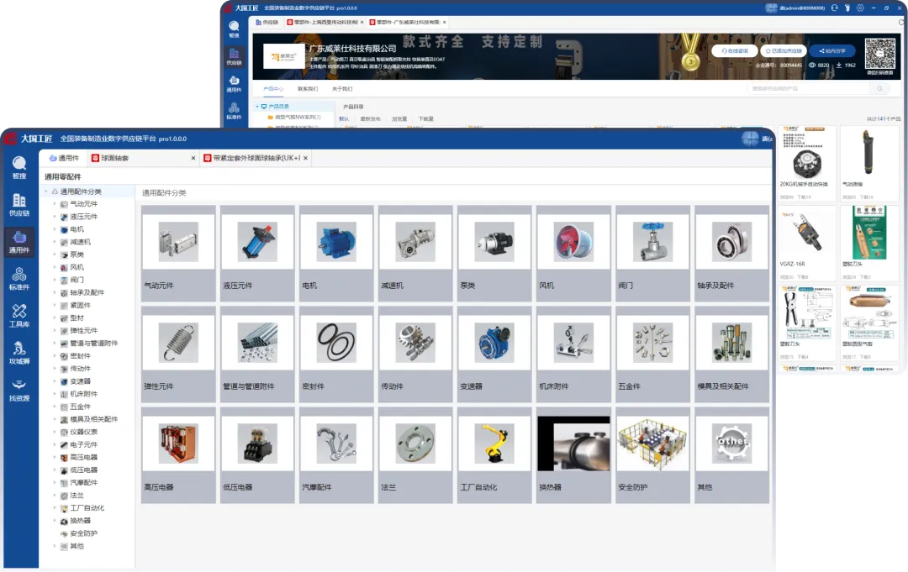Sort products by 最新发布
908x572 pixels.
pos(370,119)
